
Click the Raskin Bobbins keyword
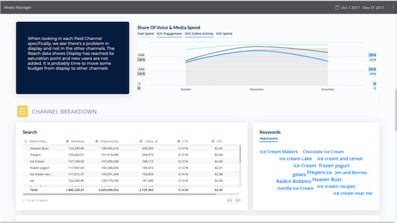[294, 182]
